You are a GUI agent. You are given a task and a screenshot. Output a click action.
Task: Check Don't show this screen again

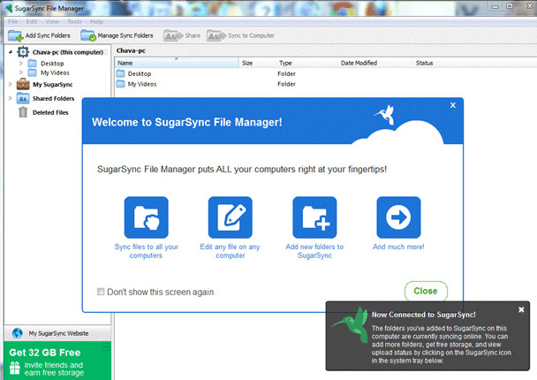click(101, 292)
